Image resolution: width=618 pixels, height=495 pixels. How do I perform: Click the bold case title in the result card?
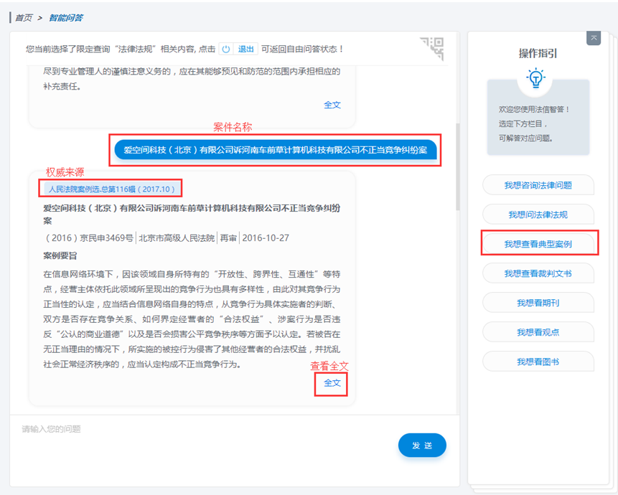click(192, 214)
